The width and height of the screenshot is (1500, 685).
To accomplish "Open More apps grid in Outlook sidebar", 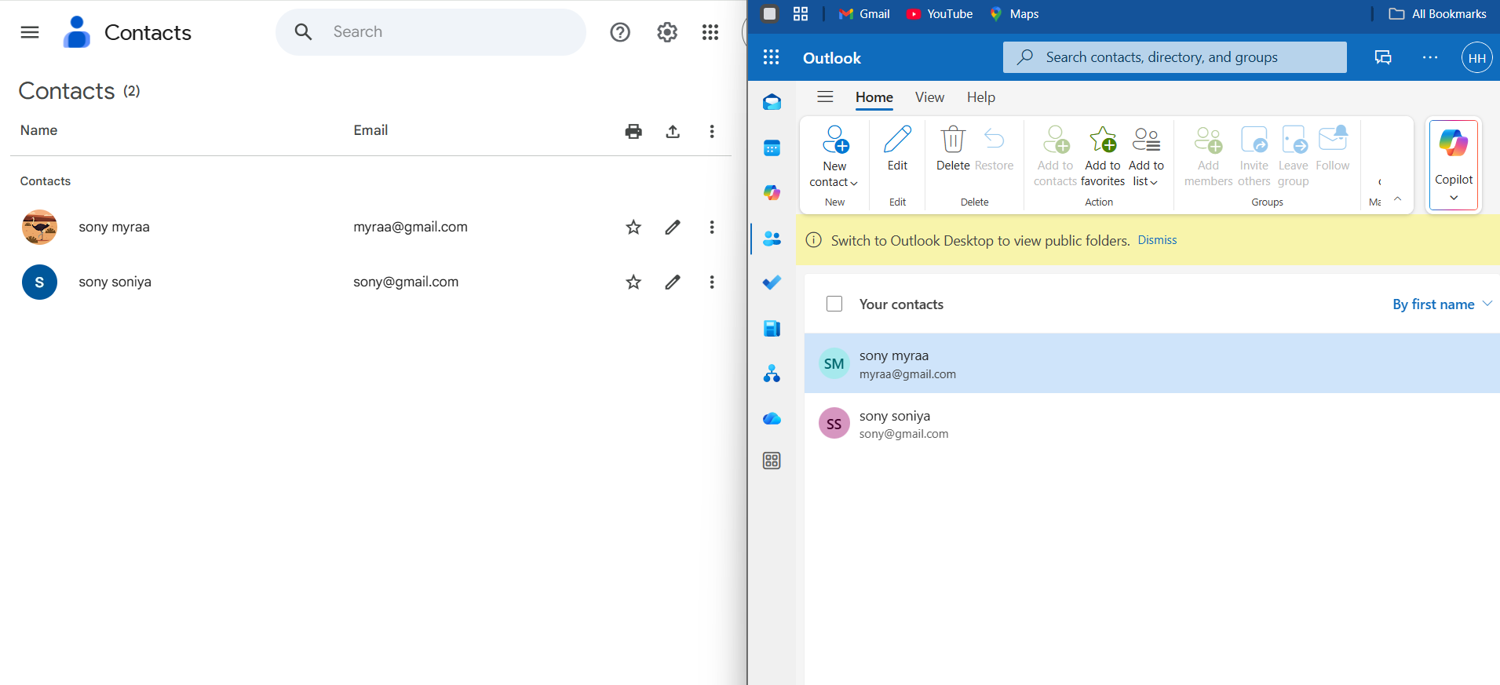I will 772,461.
